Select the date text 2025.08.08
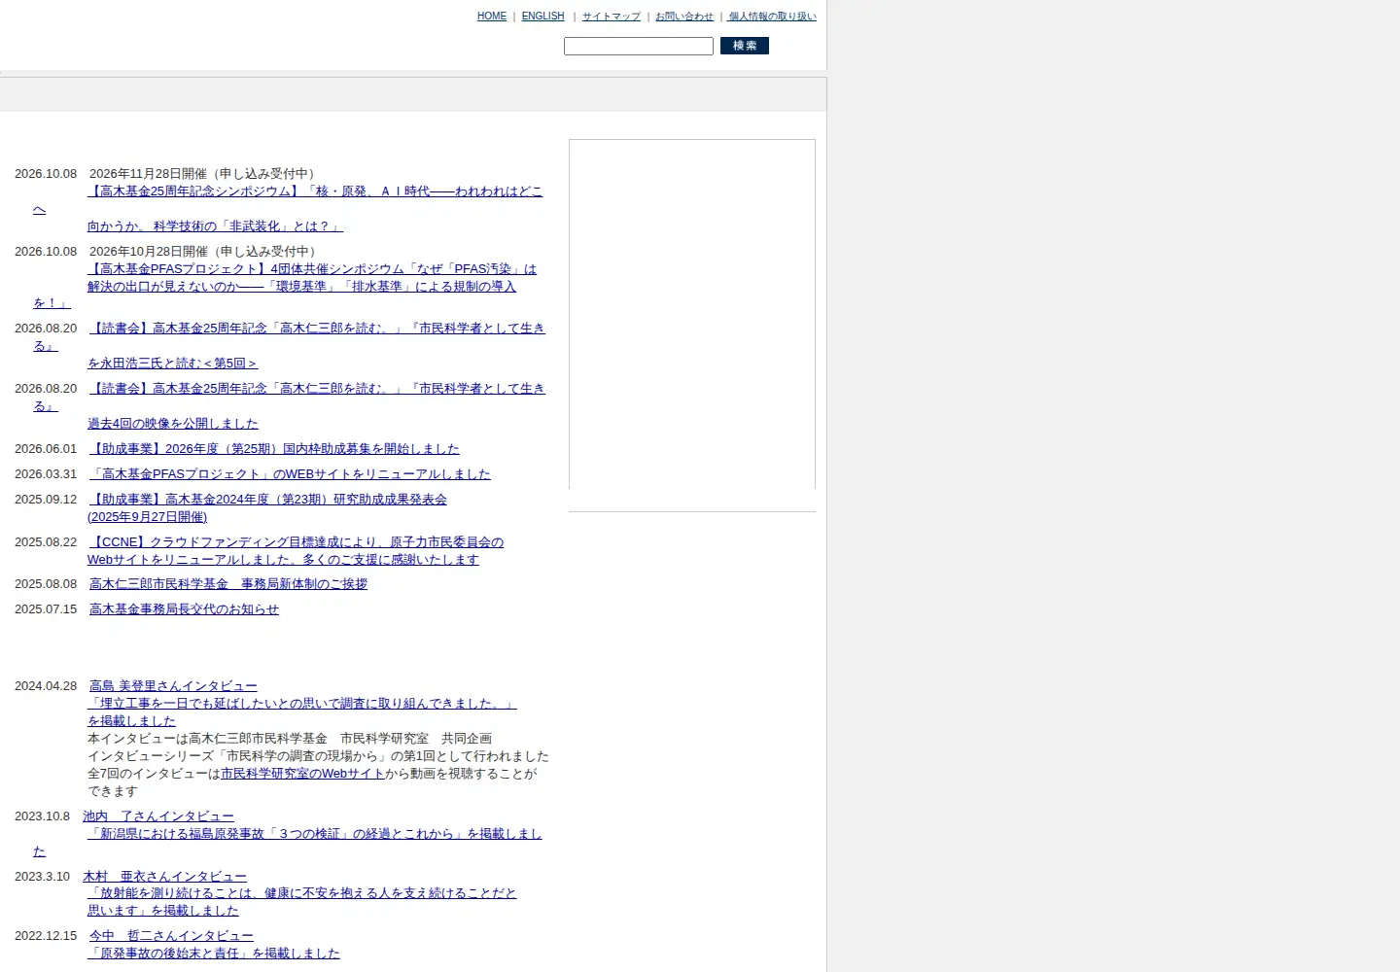 click(46, 584)
